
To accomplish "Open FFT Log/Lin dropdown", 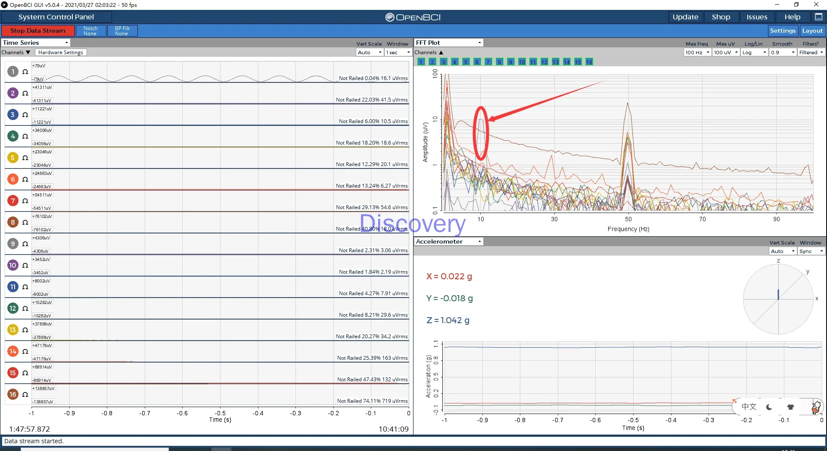I will (x=754, y=52).
